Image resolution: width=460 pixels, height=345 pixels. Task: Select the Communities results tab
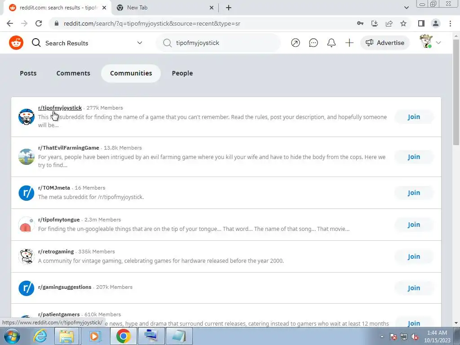[131, 73]
